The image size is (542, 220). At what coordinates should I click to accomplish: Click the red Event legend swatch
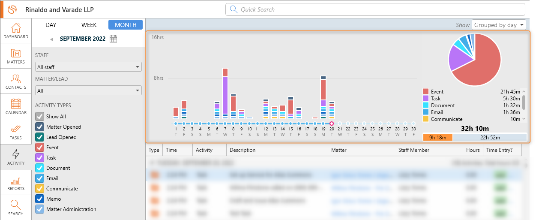coord(425,92)
